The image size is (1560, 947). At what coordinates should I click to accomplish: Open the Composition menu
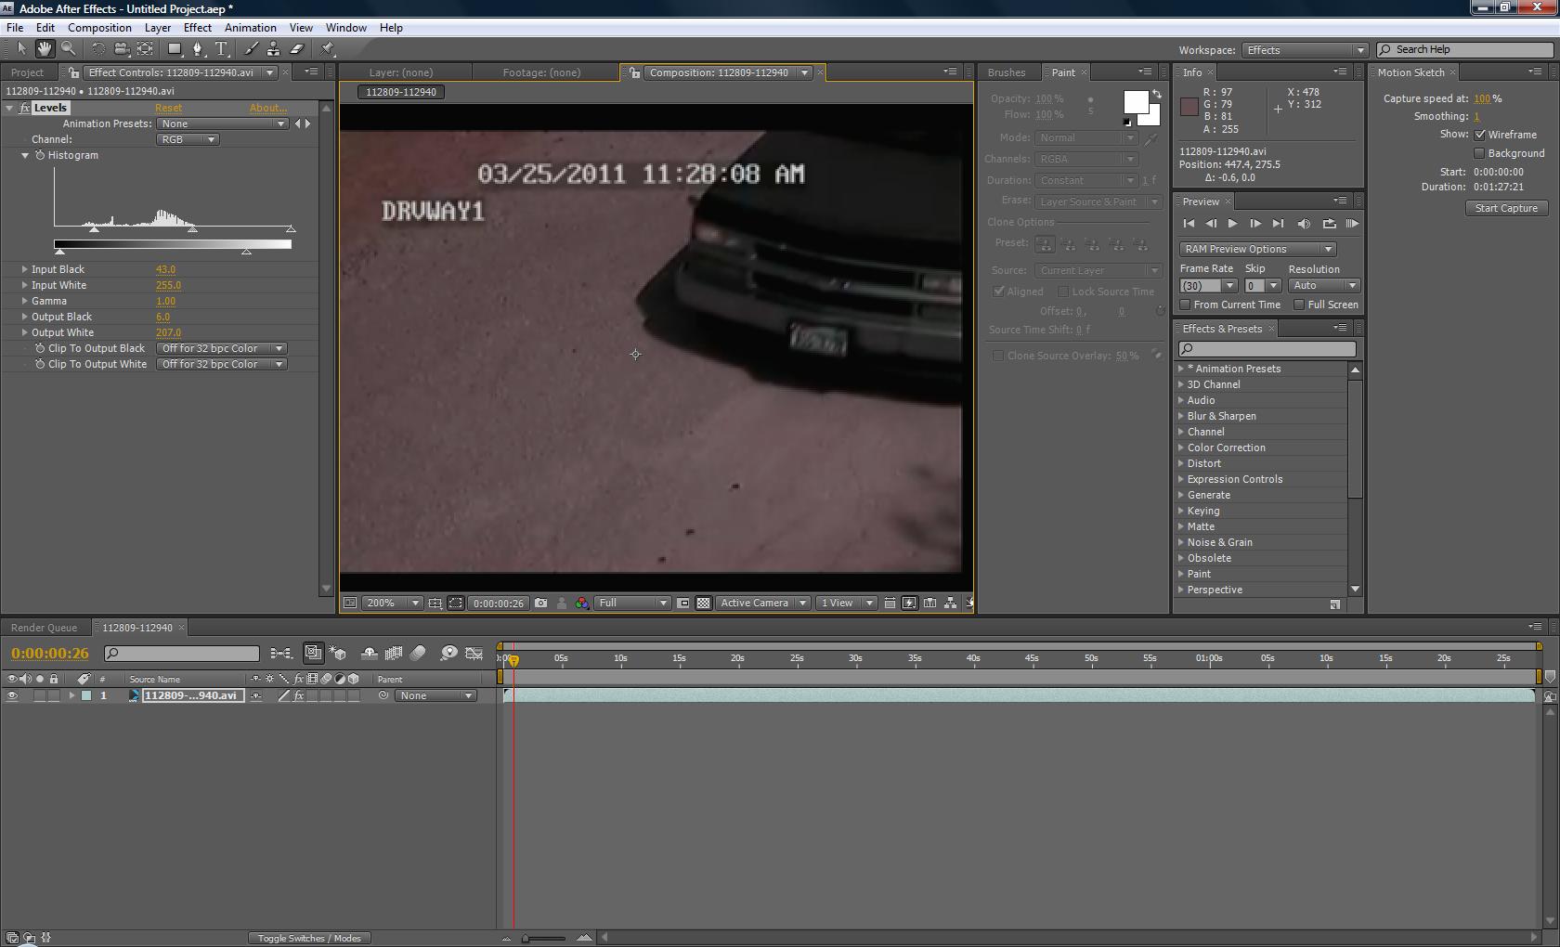pos(99,28)
